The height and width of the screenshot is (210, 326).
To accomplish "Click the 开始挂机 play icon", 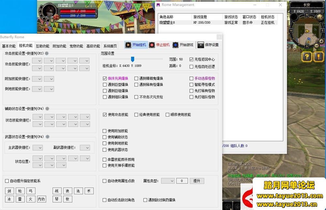I will click(128, 45).
